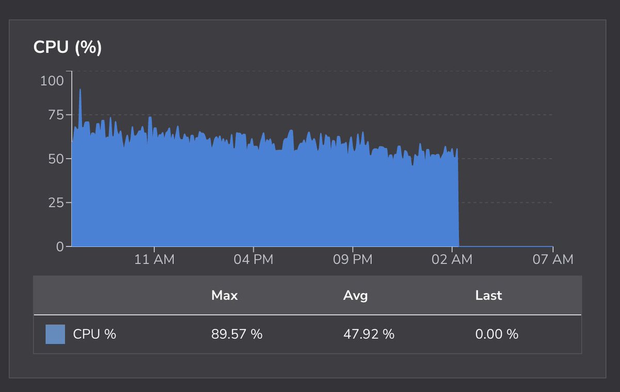Viewport: 620px width, 392px height.
Task: Click the 75 y-axis label
Action: point(57,115)
